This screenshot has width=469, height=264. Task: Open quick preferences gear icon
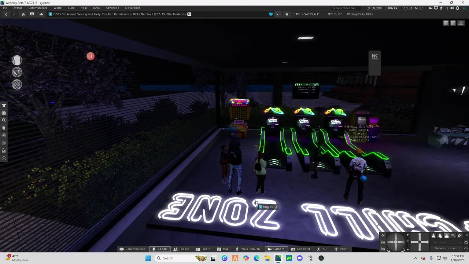(x=458, y=8)
